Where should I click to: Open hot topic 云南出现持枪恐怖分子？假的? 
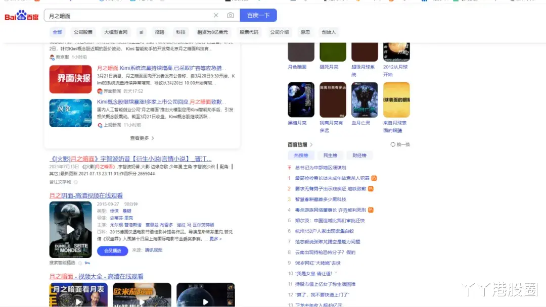point(325,252)
